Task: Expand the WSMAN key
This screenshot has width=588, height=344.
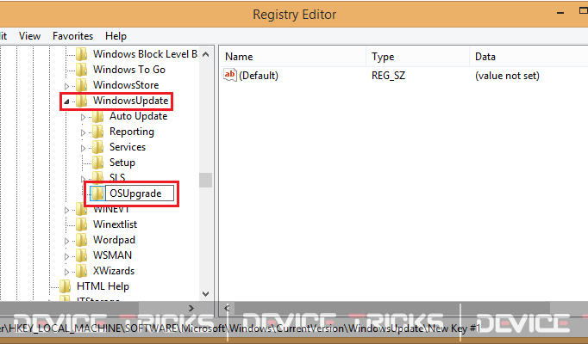Action: 66,256
